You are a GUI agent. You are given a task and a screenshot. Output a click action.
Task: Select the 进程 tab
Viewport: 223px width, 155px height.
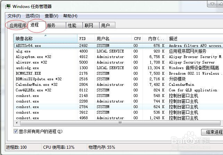37,25
